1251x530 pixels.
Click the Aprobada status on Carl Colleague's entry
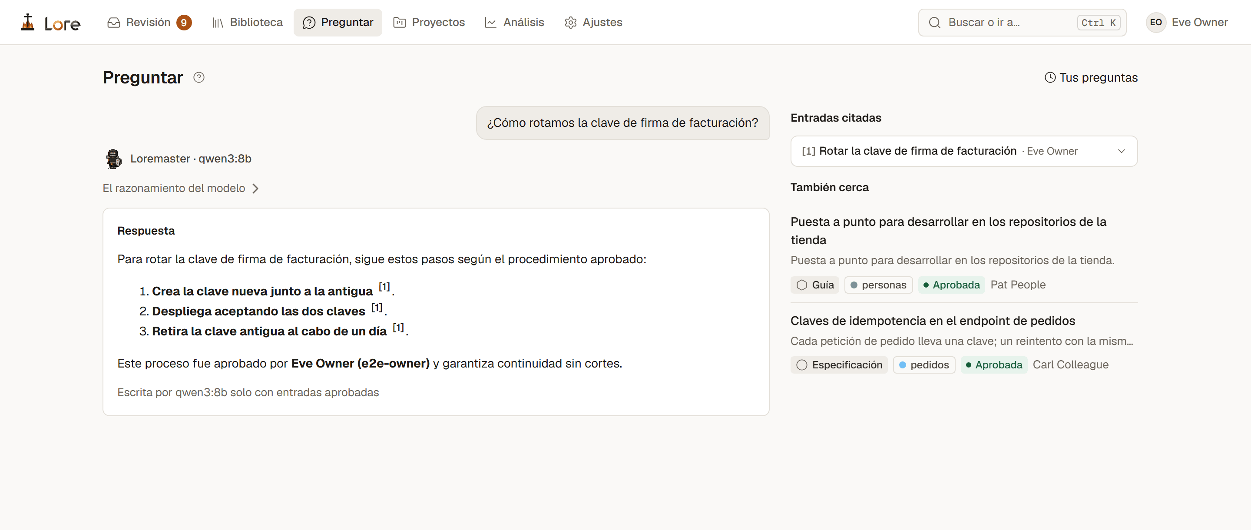[x=994, y=365]
